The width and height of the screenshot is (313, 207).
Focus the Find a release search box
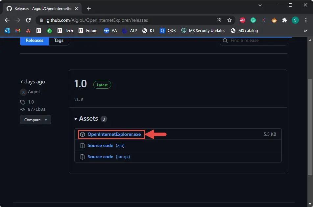(x=253, y=41)
